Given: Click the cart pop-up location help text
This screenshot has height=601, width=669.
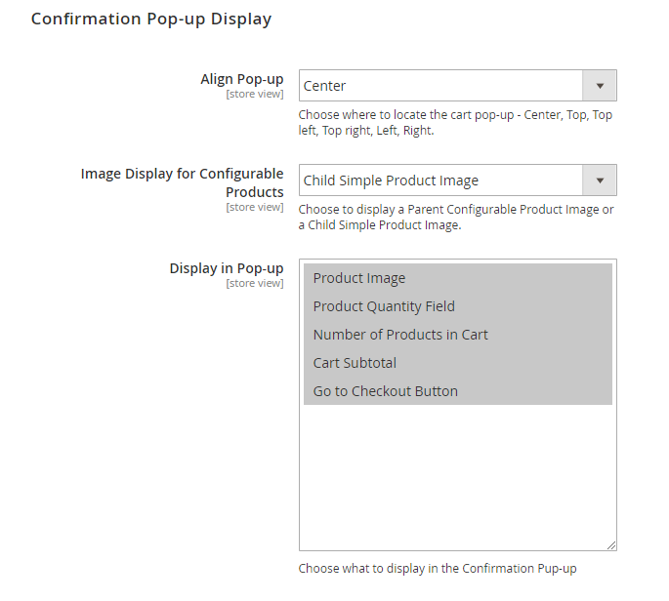Looking at the screenshot, I should tap(455, 122).
